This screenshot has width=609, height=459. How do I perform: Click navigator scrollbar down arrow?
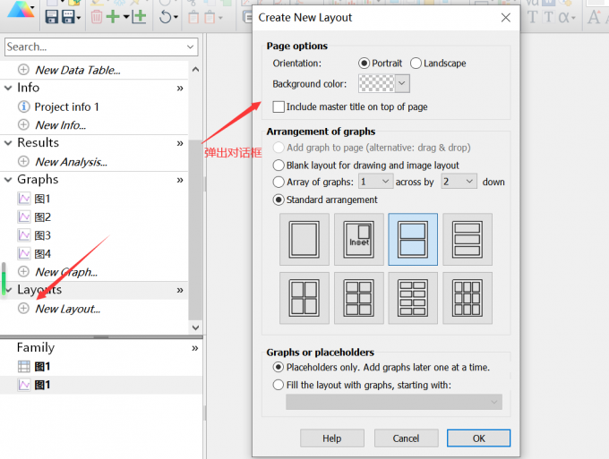tap(196, 327)
